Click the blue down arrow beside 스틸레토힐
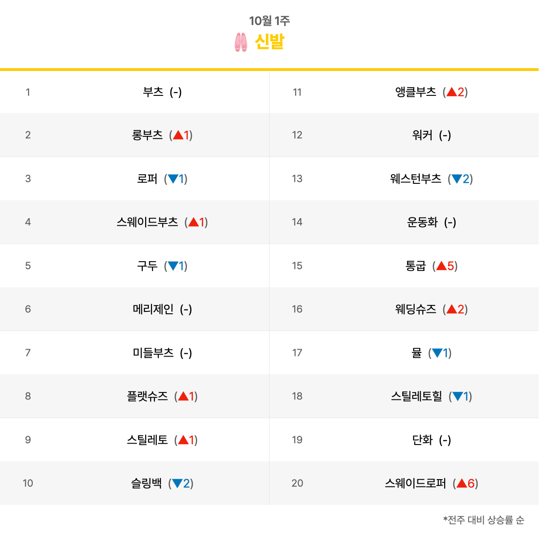This screenshot has height=539, width=539. (x=458, y=396)
